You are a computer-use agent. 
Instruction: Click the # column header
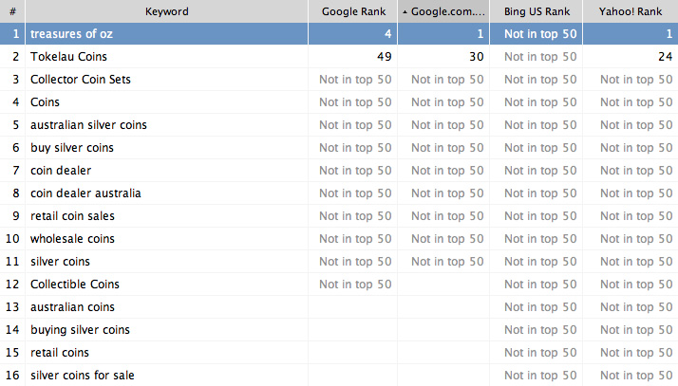(x=12, y=11)
